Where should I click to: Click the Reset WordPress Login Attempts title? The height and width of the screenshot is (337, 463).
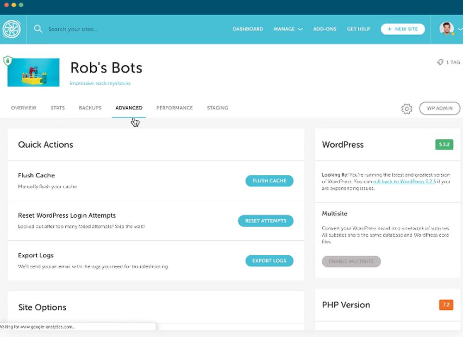(x=67, y=215)
